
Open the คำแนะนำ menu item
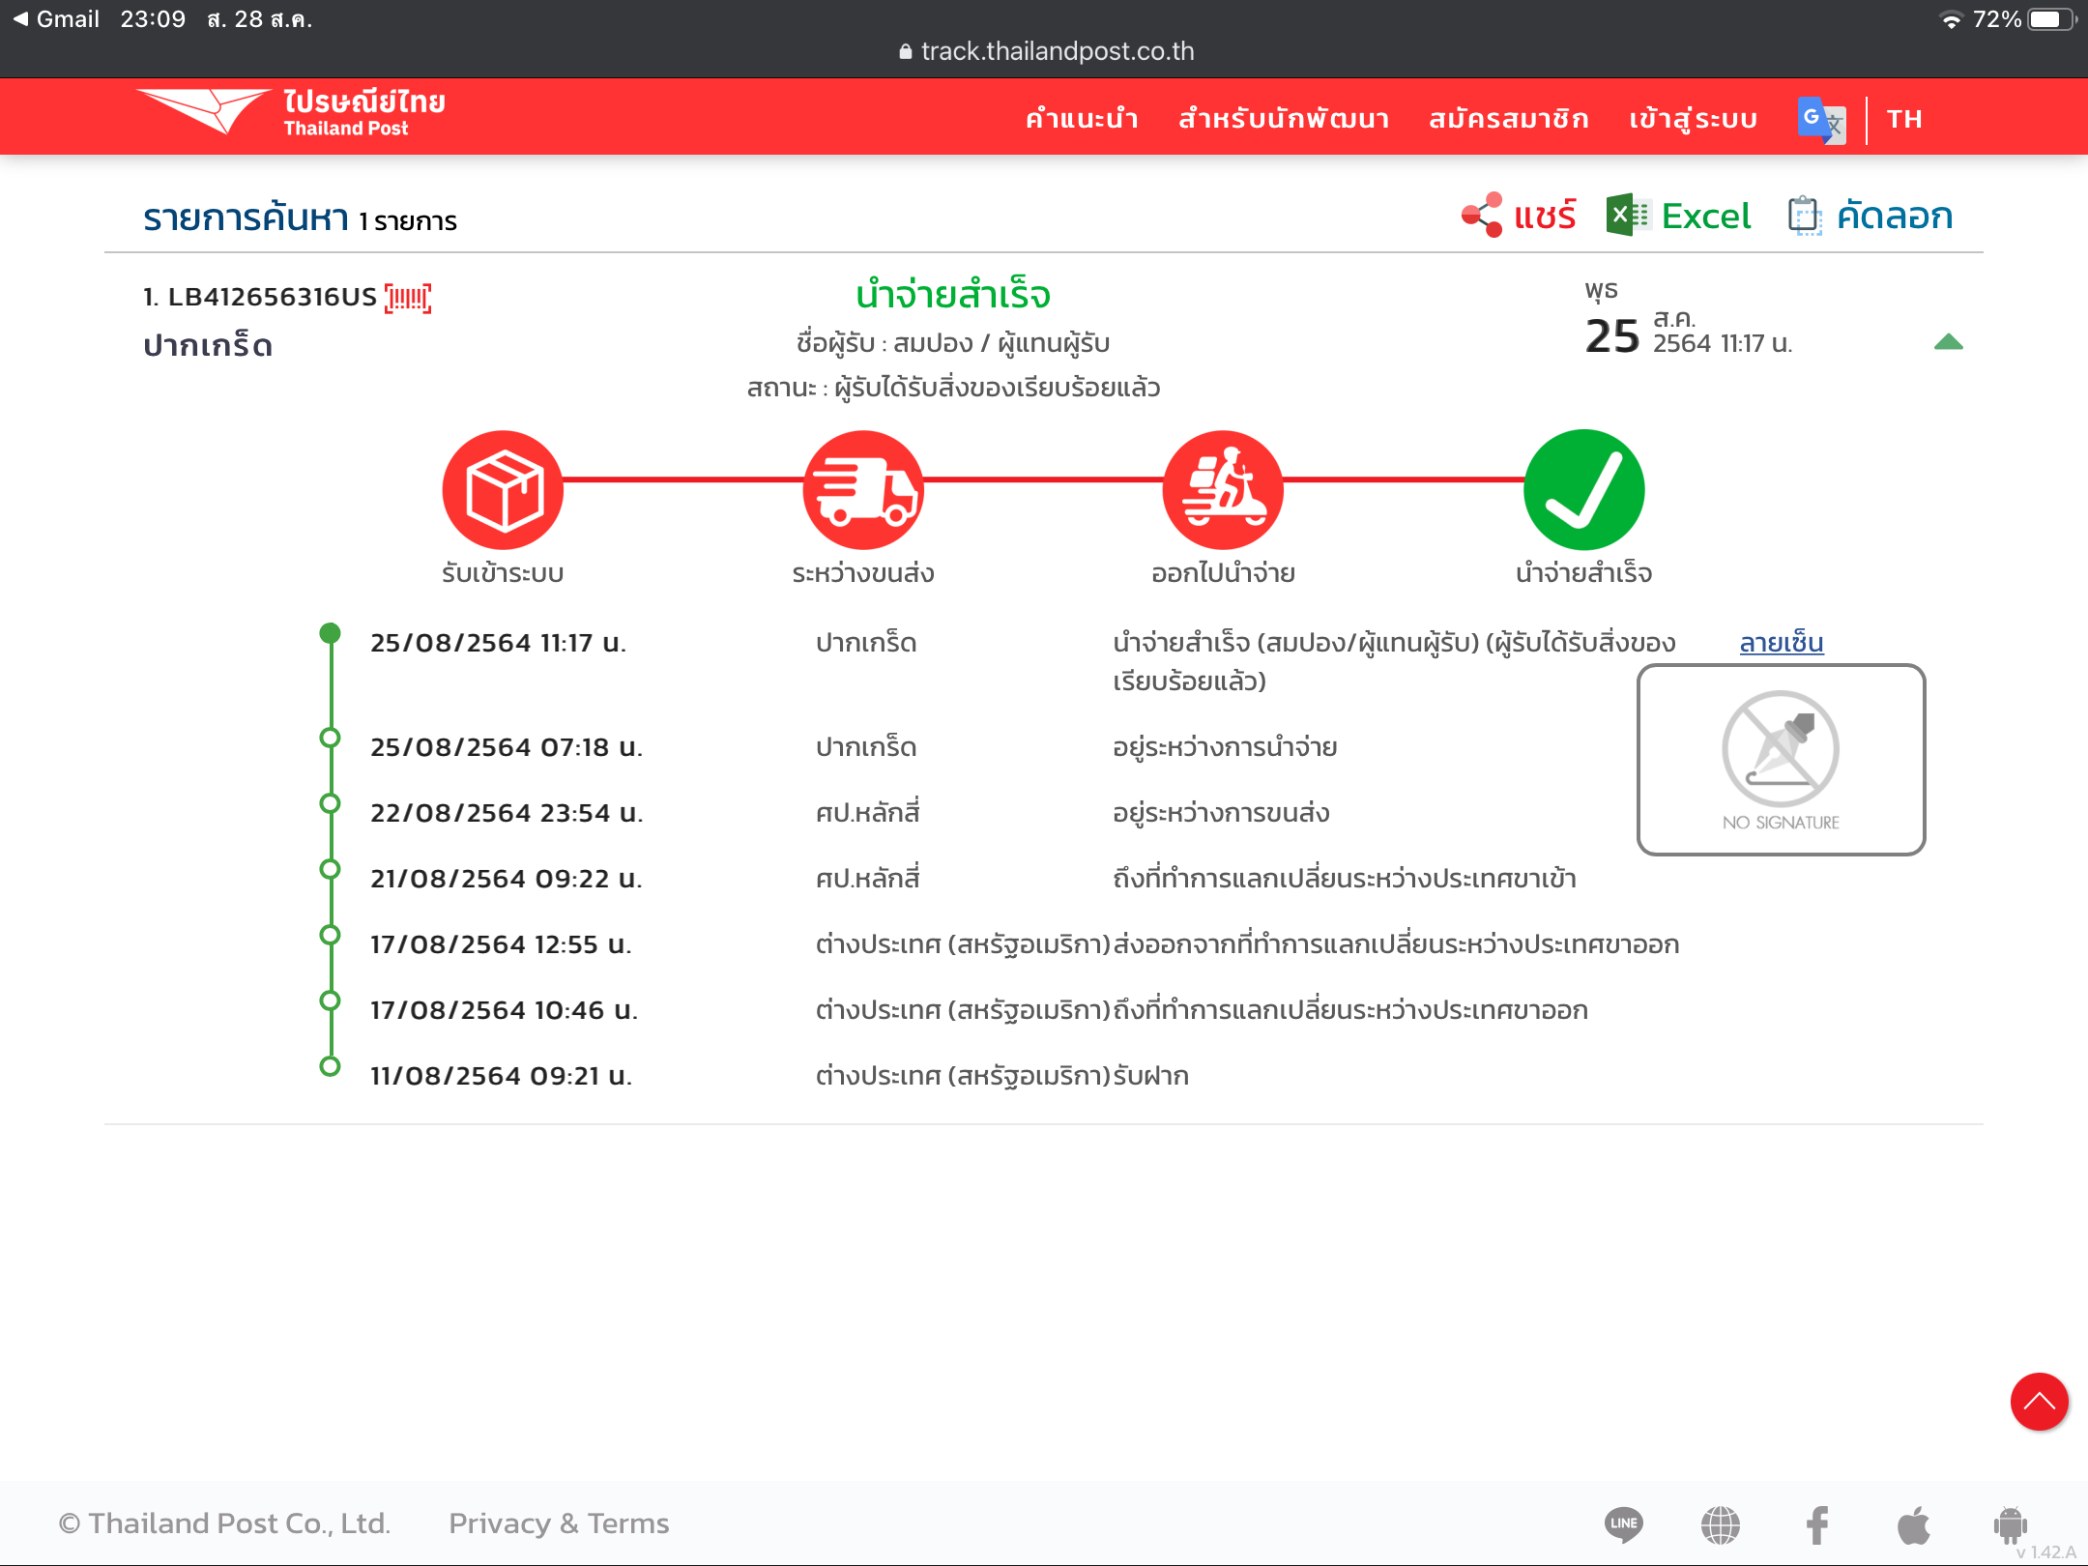1082,120
